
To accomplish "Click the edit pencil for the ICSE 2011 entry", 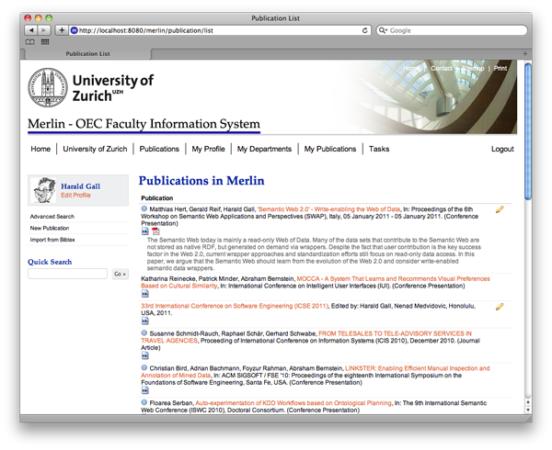I will click(500, 307).
